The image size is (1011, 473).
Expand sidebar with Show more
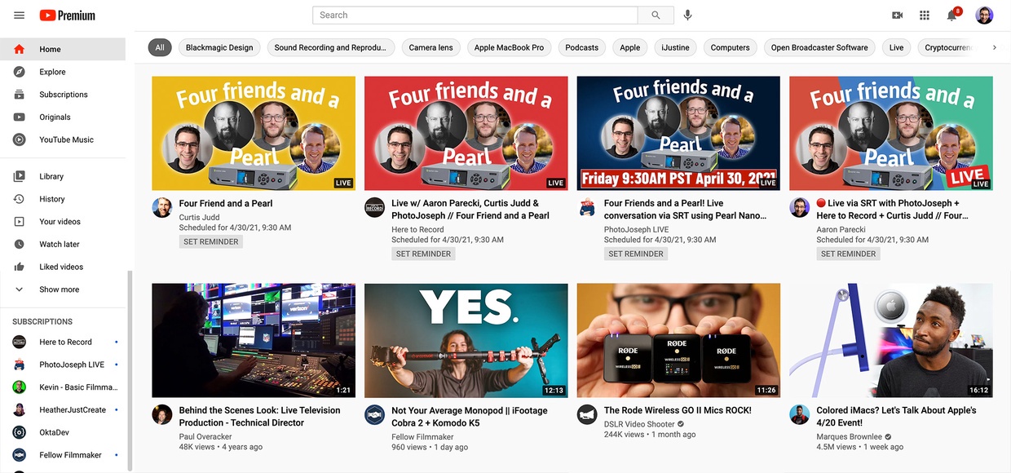(x=59, y=290)
